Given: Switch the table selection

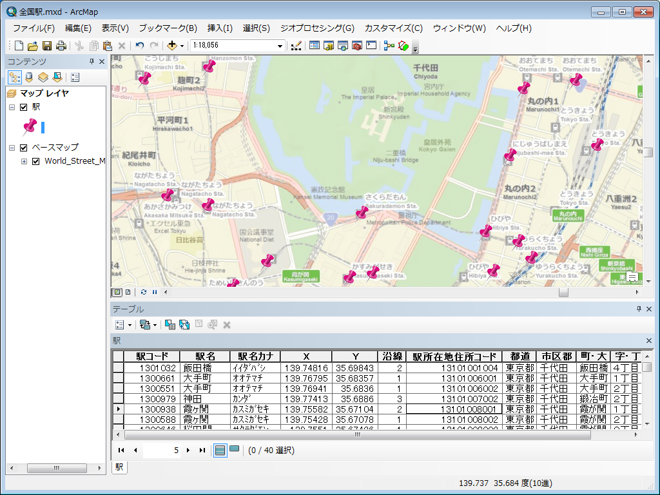Looking at the screenshot, I should (x=184, y=325).
